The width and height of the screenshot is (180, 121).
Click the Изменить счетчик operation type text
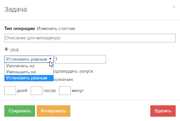pos(56,28)
